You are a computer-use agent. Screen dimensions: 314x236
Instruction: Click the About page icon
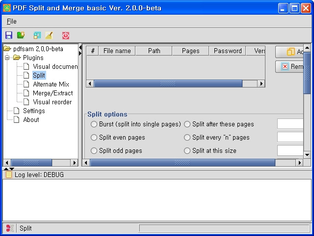pyautogui.click(x=16, y=119)
